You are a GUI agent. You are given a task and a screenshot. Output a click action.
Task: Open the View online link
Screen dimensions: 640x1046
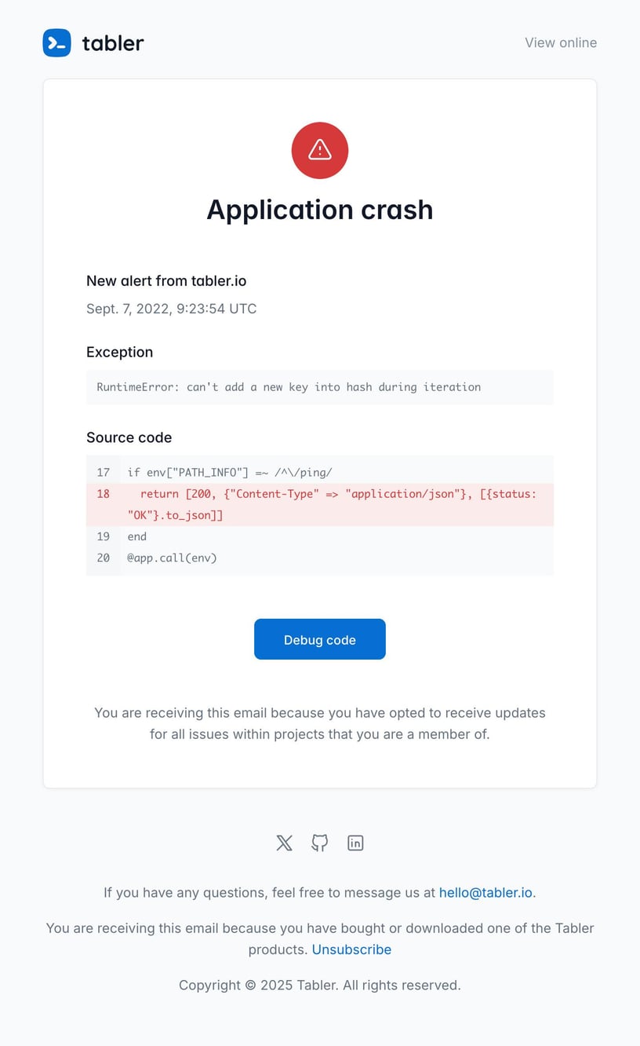[561, 42]
